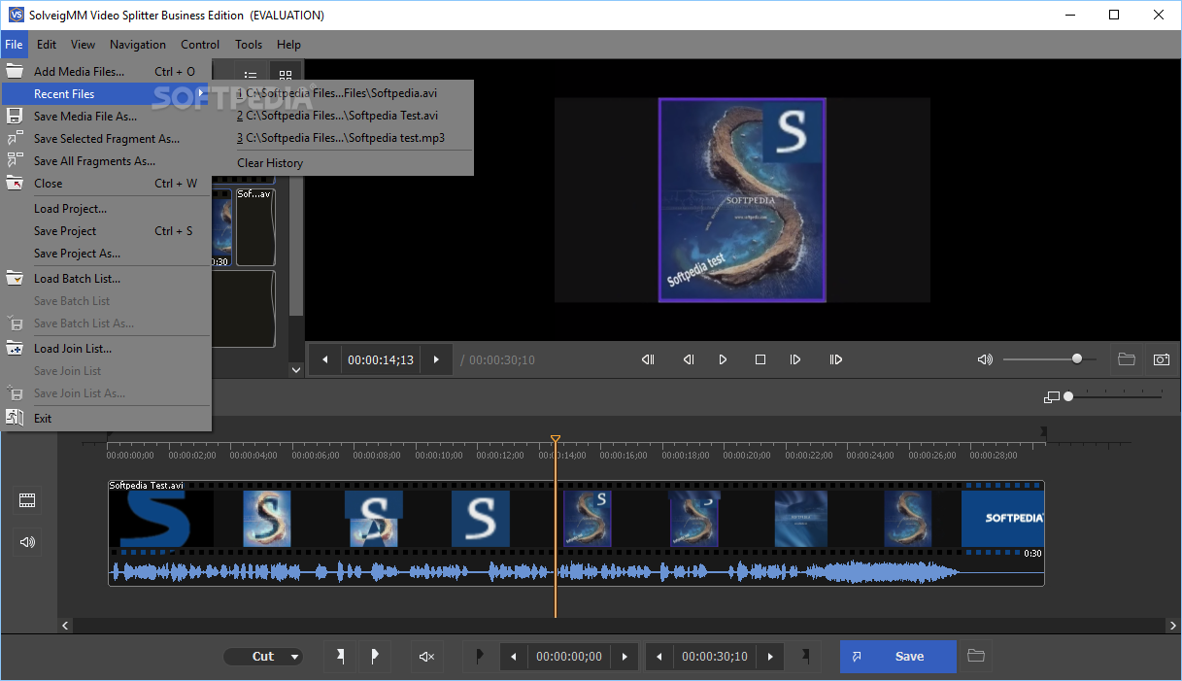This screenshot has width=1182, height=681.
Task: Jump to next marker in player
Action: [835, 359]
